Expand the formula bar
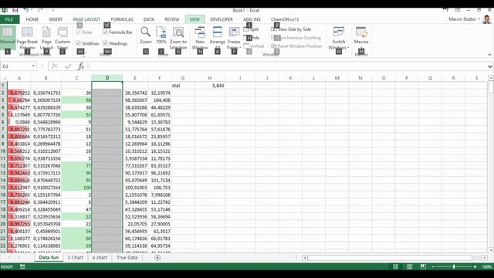 point(490,66)
